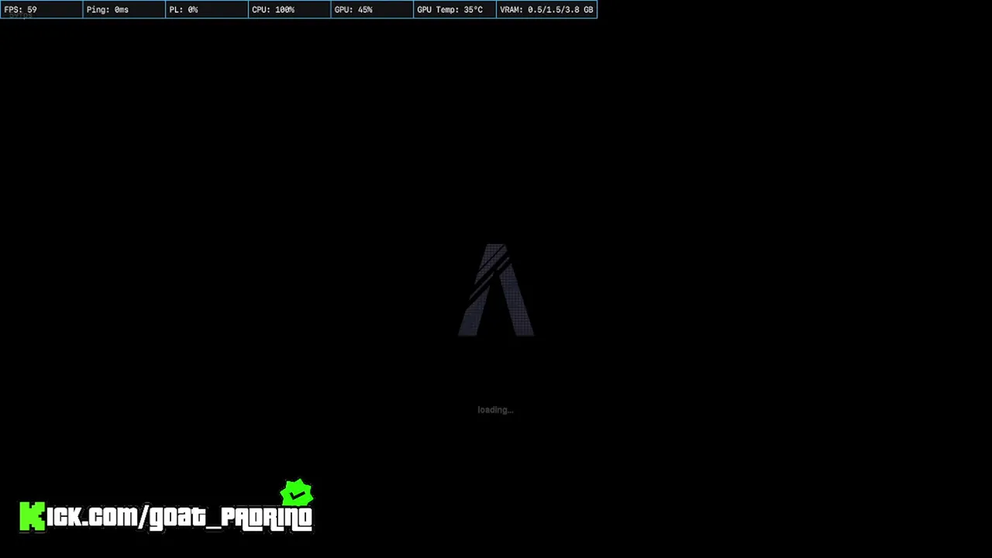Image resolution: width=992 pixels, height=558 pixels.
Task: Click the loading... text
Action: coord(495,410)
